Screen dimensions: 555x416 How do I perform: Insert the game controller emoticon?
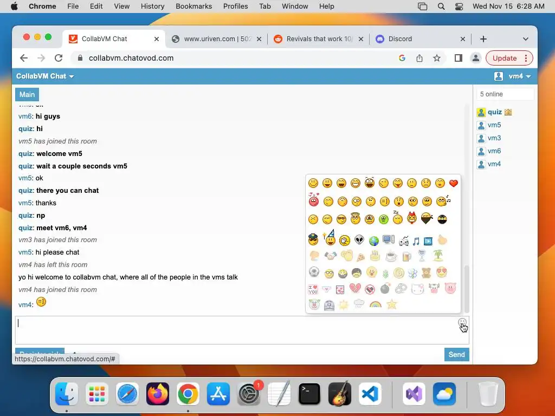click(x=403, y=241)
